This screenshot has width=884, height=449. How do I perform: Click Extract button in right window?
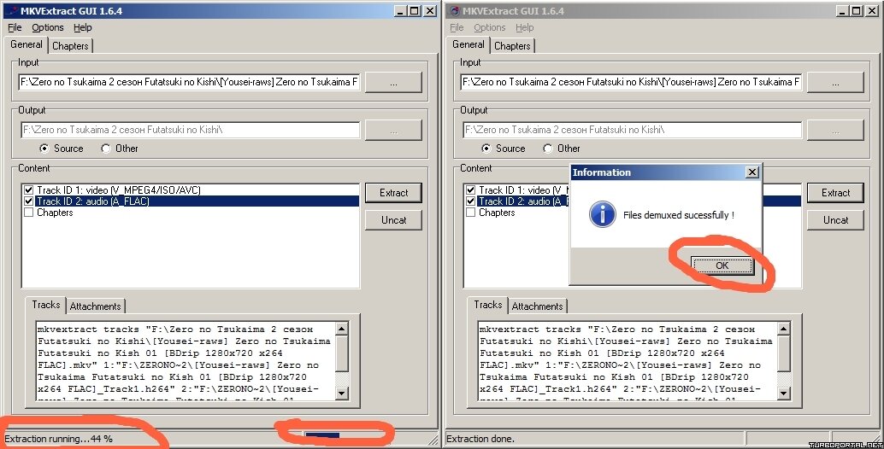835,192
